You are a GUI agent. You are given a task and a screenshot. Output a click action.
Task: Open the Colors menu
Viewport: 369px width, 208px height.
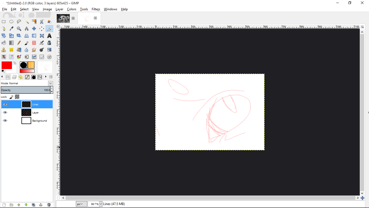pos(72,9)
